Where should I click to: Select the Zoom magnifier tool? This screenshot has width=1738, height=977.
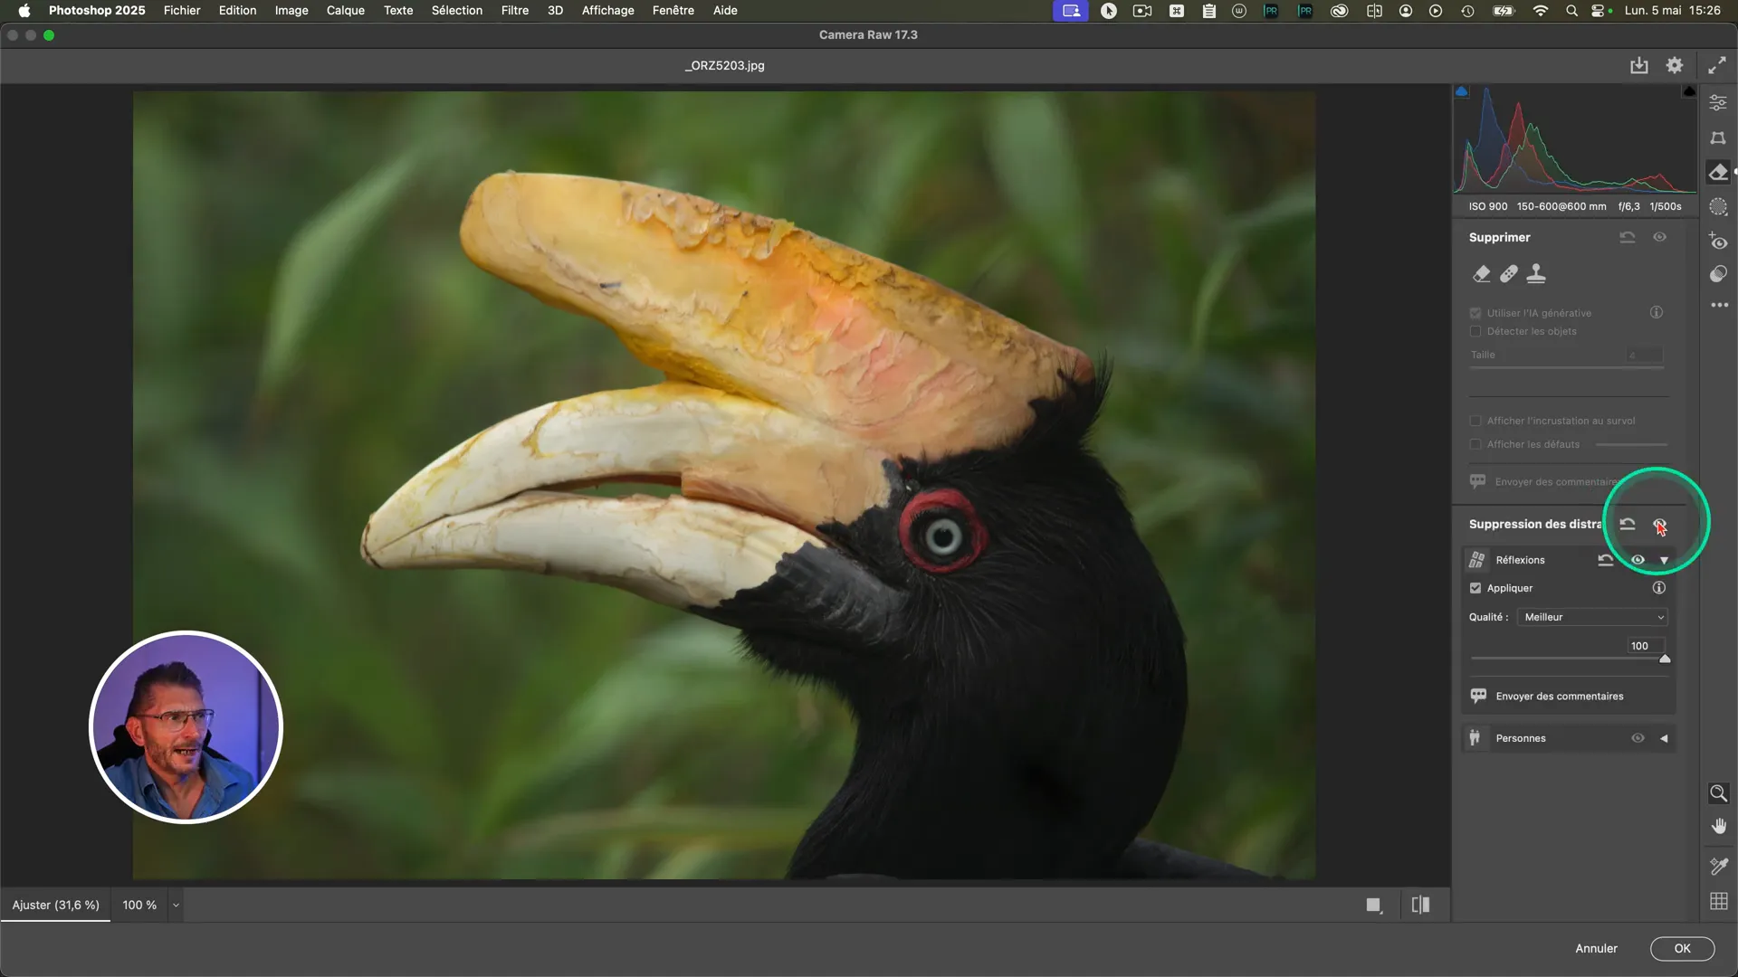pyautogui.click(x=1718, y=793)
